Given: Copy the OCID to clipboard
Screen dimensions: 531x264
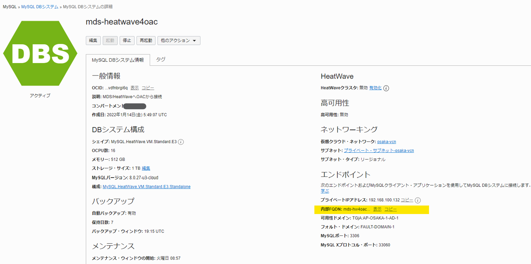Looking at the screenshot, I should click(148, 87).
